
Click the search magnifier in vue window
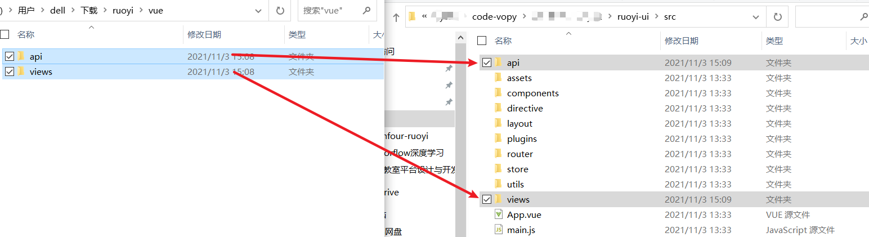367,10
